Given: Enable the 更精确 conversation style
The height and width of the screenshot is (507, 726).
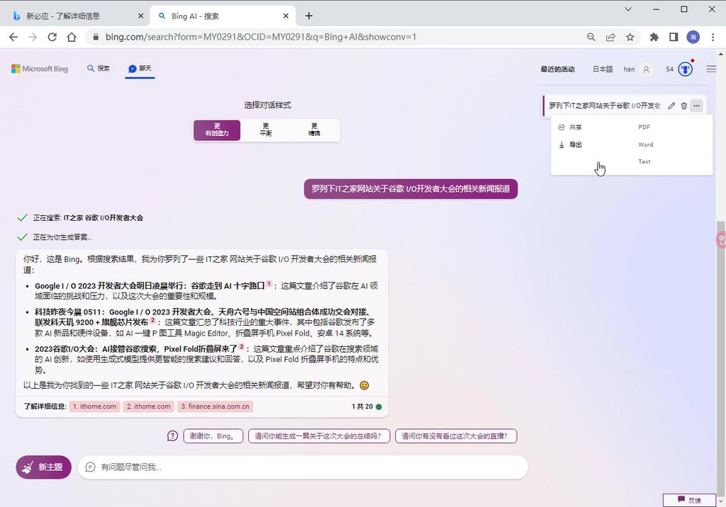Looking at the screenshot, I should [314, 130].
